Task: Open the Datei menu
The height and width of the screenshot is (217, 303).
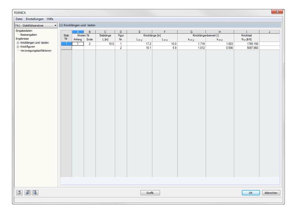Action: point(19,19)
